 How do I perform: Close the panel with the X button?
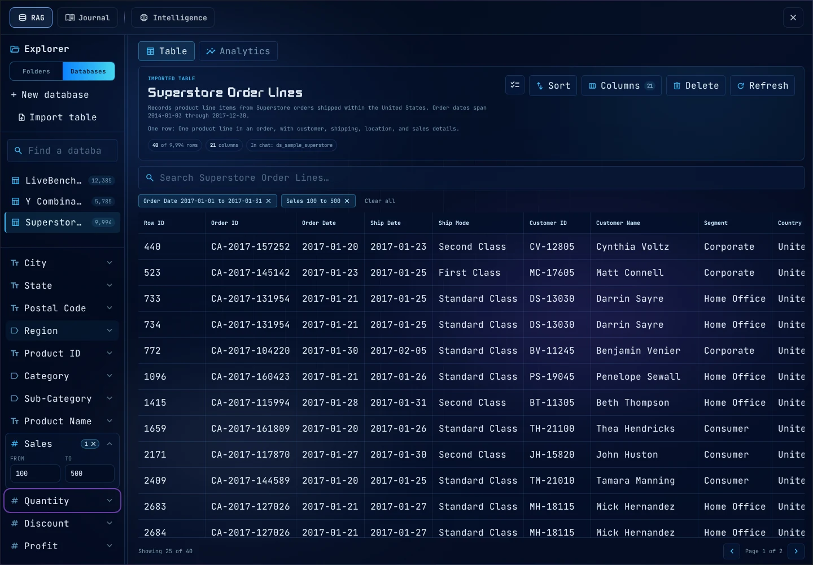793,18
